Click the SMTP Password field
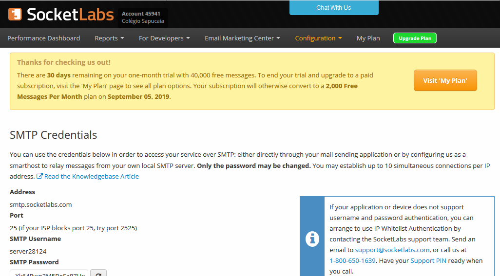 [x=49, y=273]
